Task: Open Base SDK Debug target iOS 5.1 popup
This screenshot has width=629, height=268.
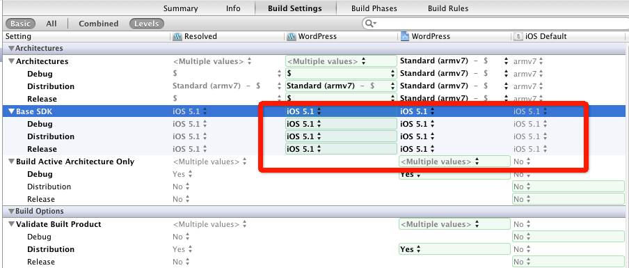Action: point(340,124)
